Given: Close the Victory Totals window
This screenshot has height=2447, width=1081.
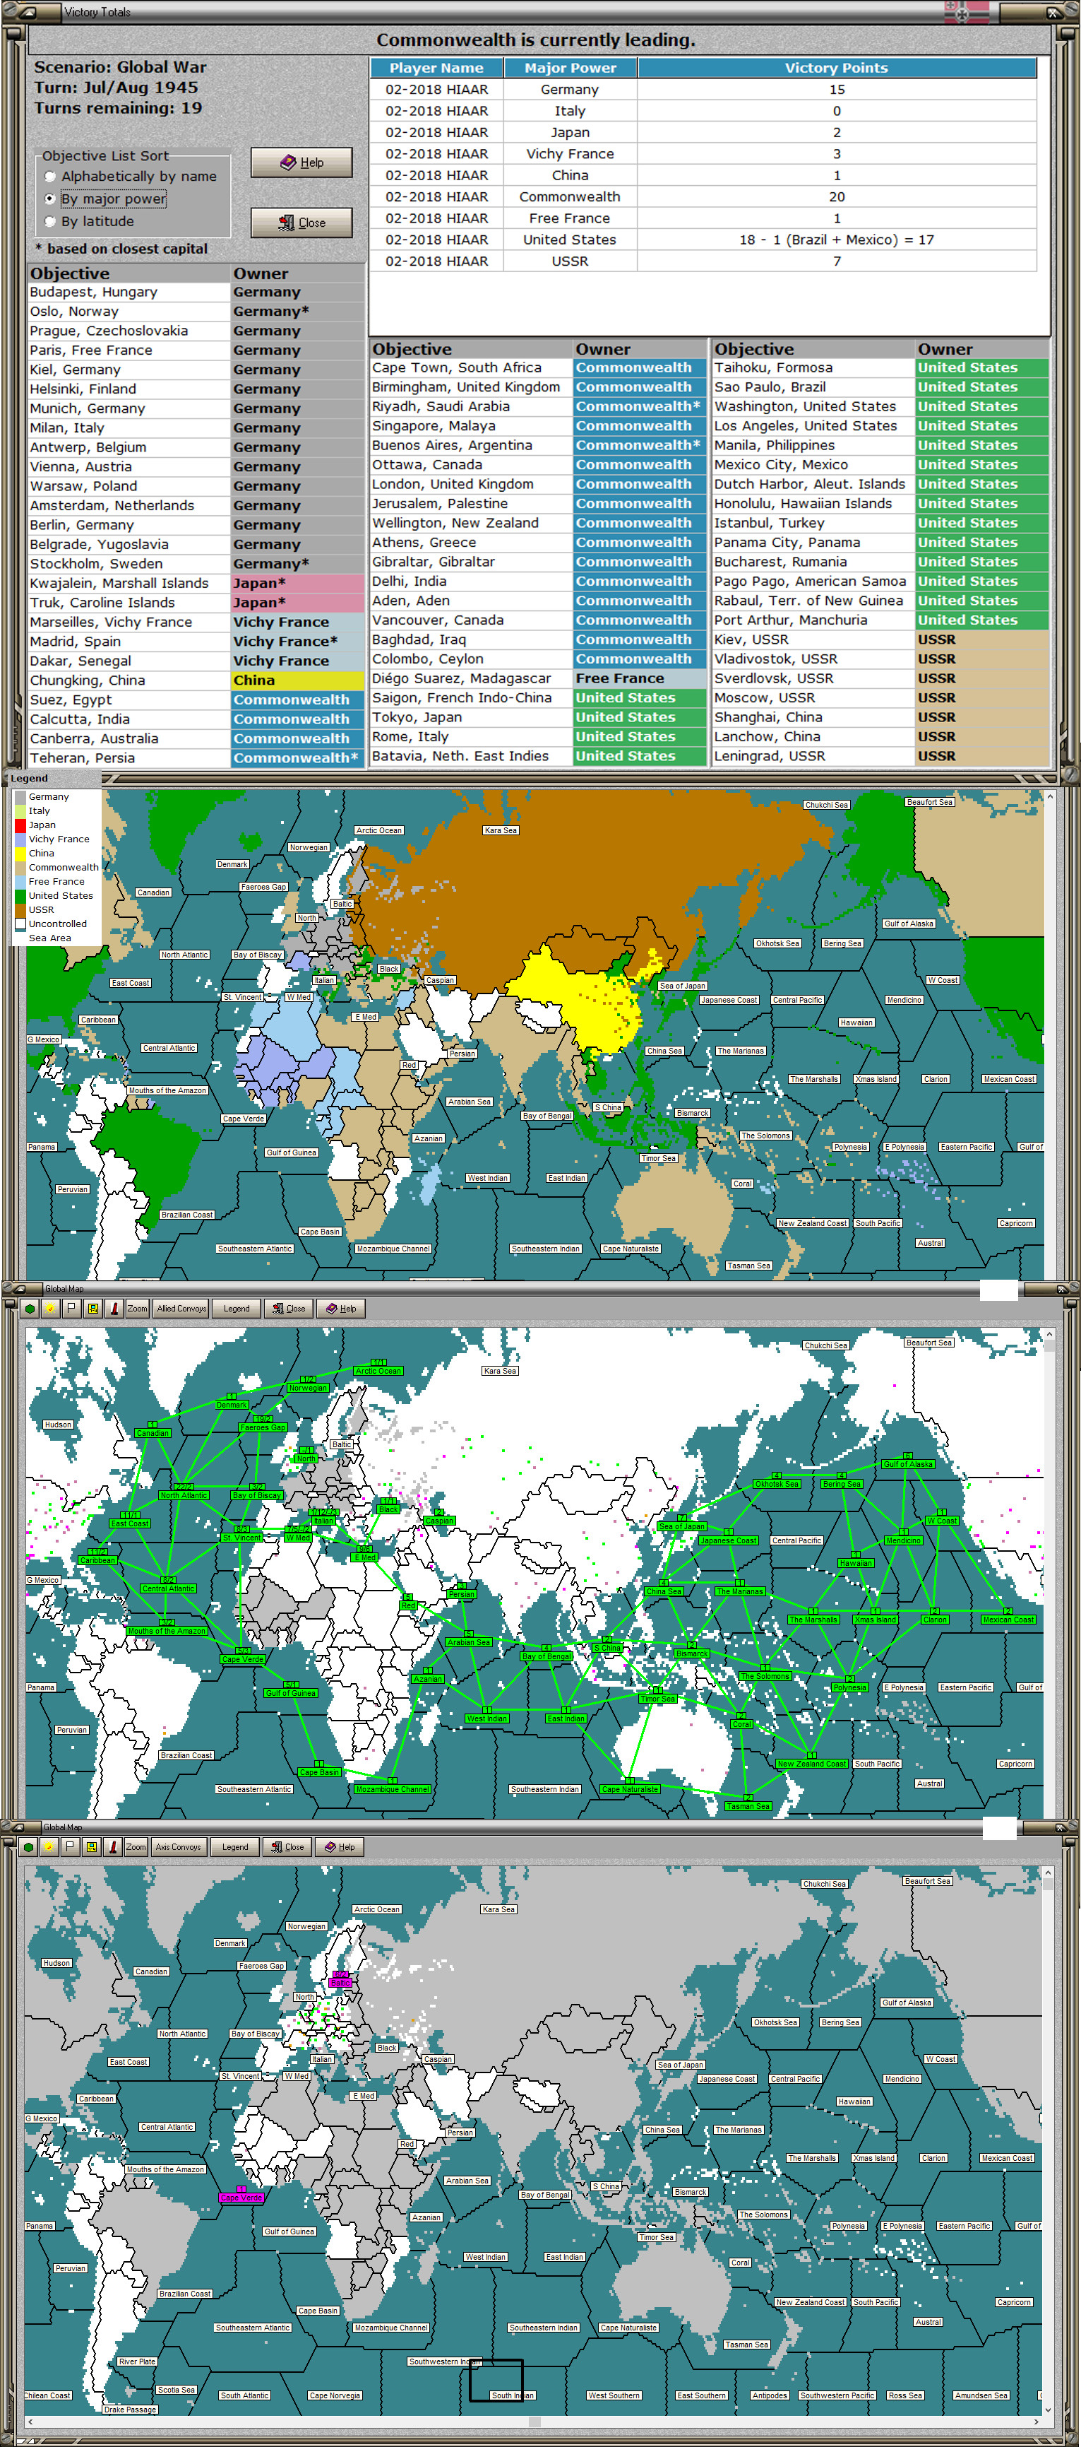Looking at the screenshot, I should [301, 223].
